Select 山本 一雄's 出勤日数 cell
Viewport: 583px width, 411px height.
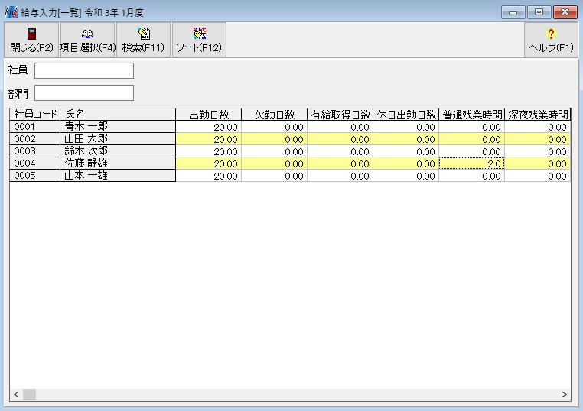[x=208, y=176]
